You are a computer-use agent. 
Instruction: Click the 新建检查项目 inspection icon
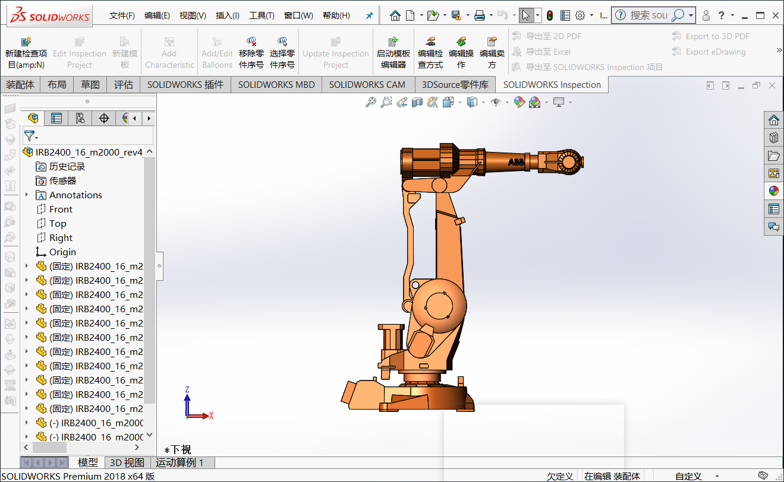(26, 42)
